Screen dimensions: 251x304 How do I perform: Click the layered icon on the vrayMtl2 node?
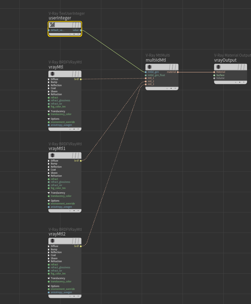click(52, 241)
